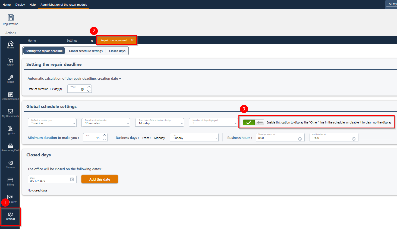Viewport: 397px width, 229px height.
Task: Open the calendar picker for closed date
Action: pos(72,179)
